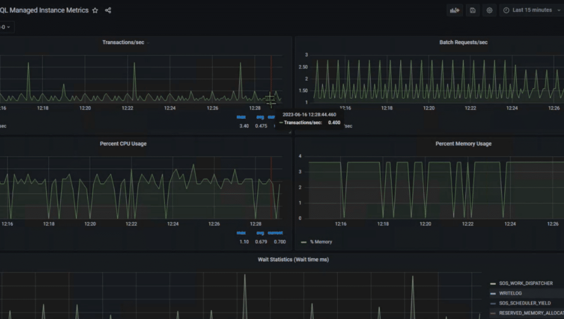Screen dimensions: 564x319
Task: Open the Percent CPU Usage panel menu
Action: pyautogui.click(x=123, y=143)
